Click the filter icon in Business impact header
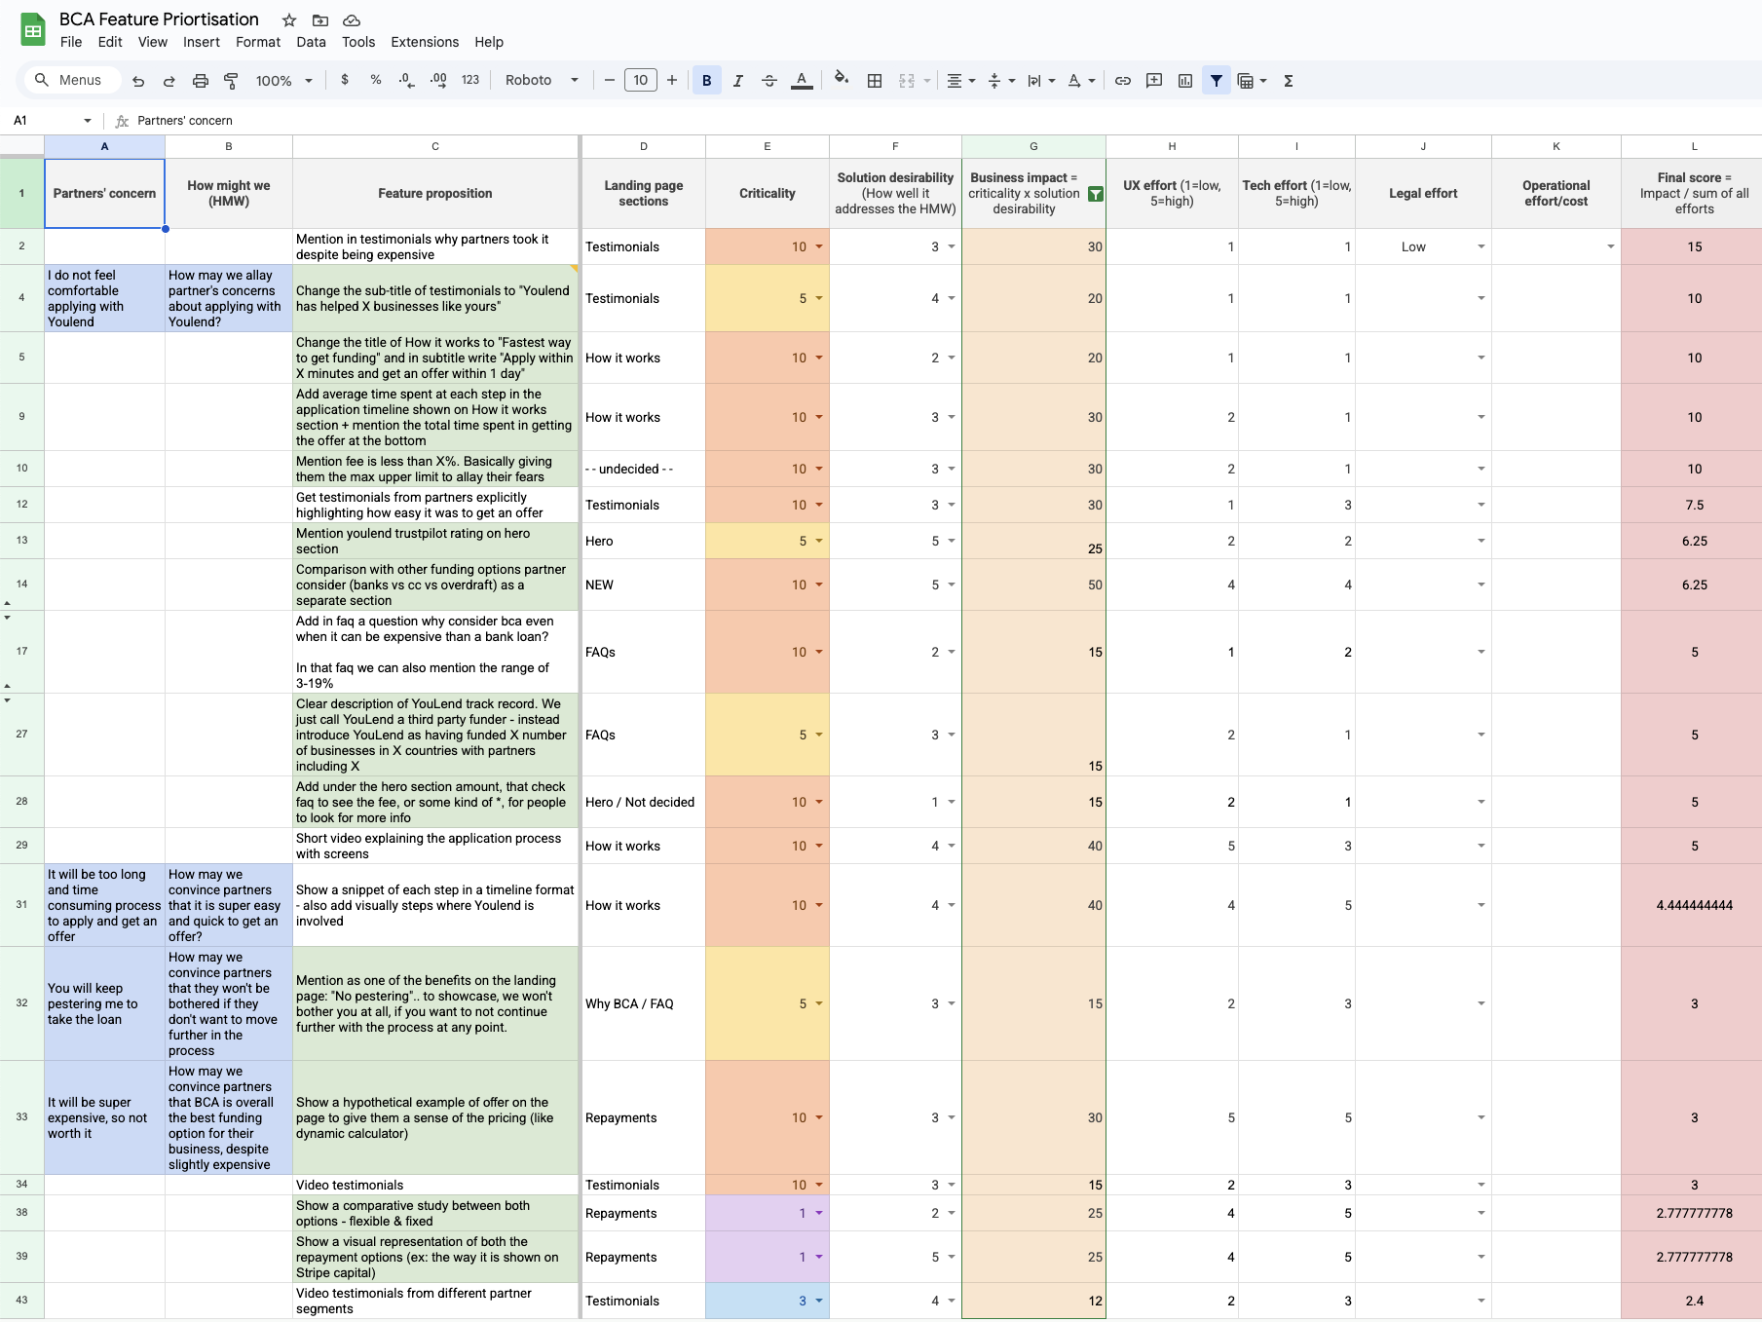Image resolution: width=1762 pixels, height=1322 pixels. point(1096,194)
